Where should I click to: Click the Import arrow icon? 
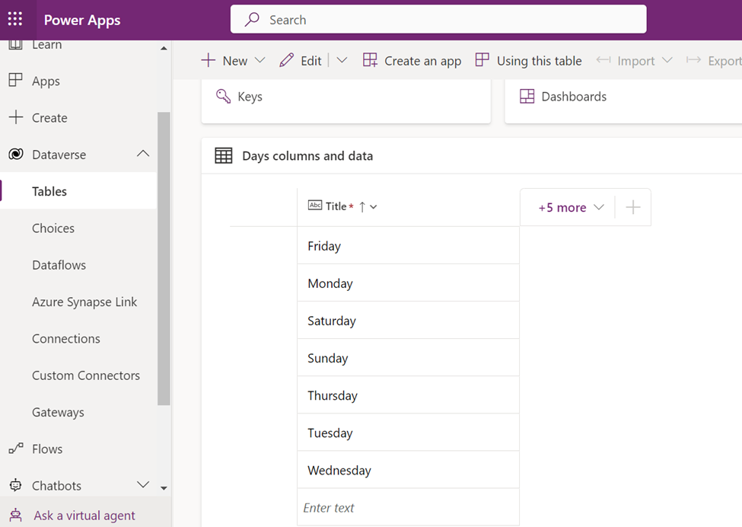(603, 59)
